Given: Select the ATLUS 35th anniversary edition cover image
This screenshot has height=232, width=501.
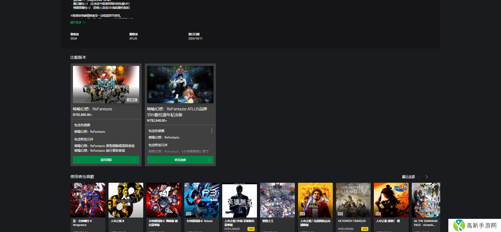Looking at the screenshot, I should pyautogui.click(x=180, y=84).
